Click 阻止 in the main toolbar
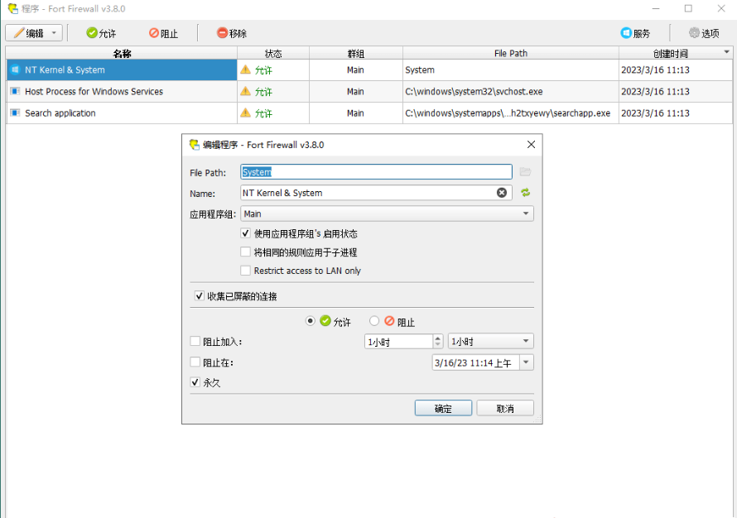The width and height of the screenshot is (737, 518). tap(164, 33)
